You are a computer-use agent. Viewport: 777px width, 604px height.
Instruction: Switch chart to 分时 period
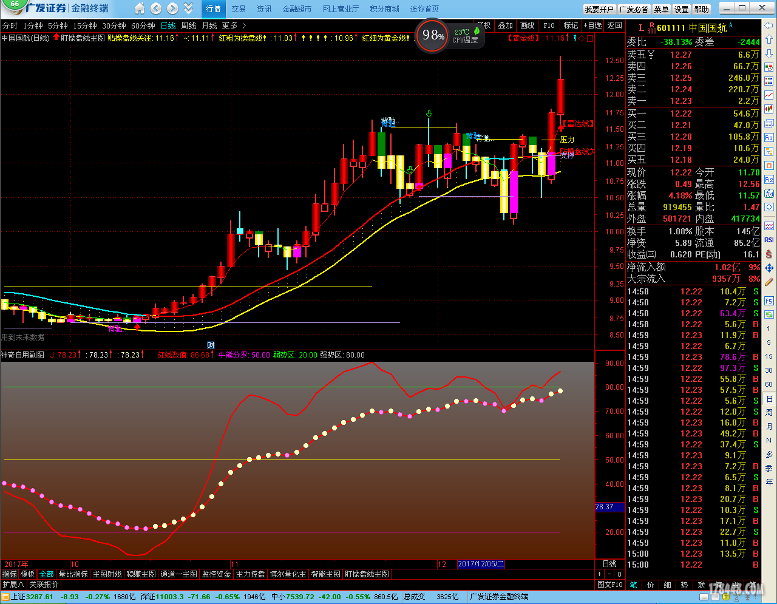pyautogui.click(x=10, y=25)
